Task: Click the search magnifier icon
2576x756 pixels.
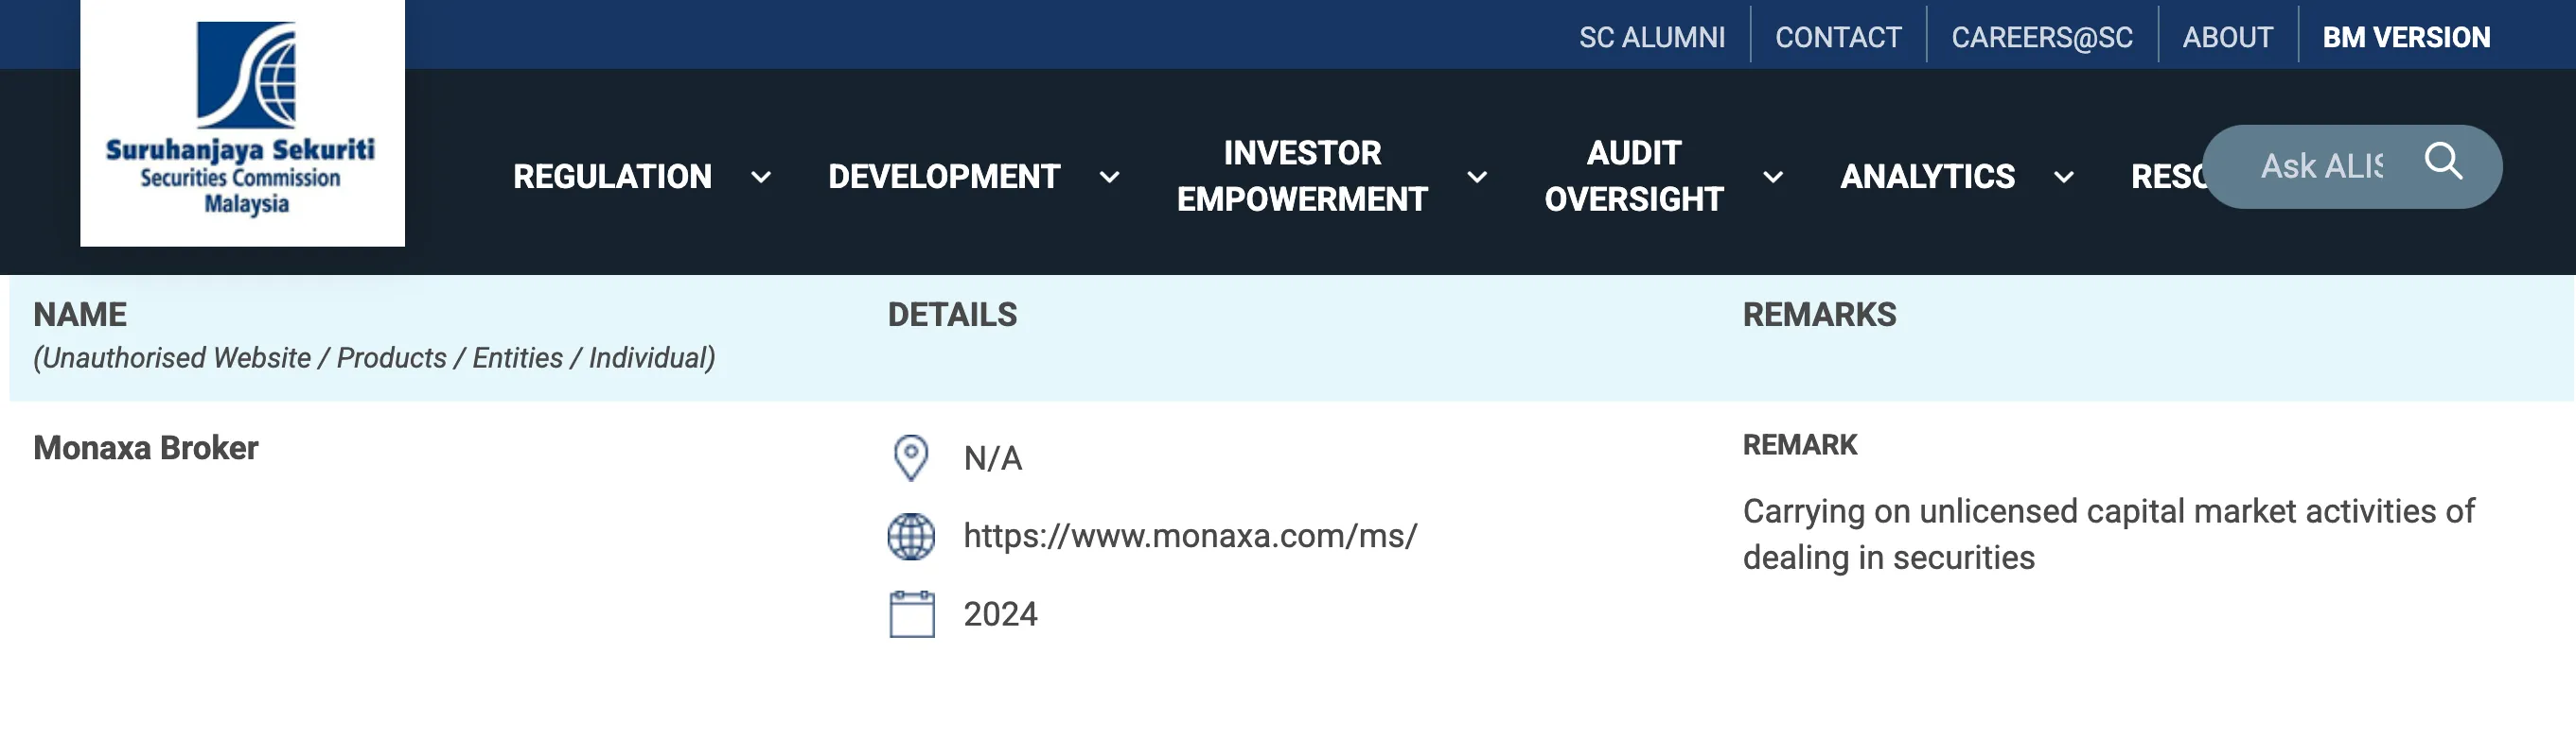Action: click(2443, 161)
